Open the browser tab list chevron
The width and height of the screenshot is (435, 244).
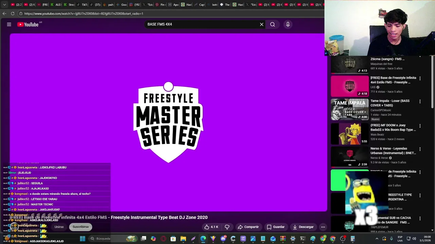coord(4,5)
